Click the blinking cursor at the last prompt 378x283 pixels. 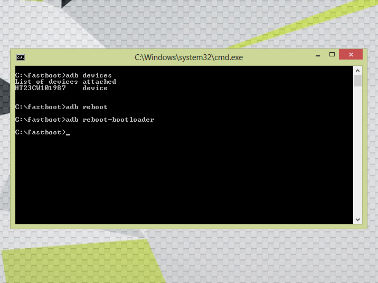(x=68, y=133)
